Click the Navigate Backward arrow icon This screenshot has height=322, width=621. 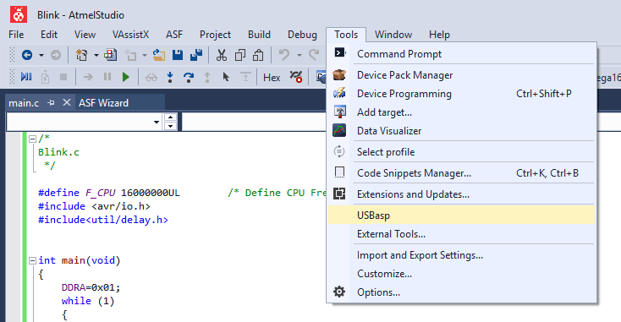click(x=27, y=55)
